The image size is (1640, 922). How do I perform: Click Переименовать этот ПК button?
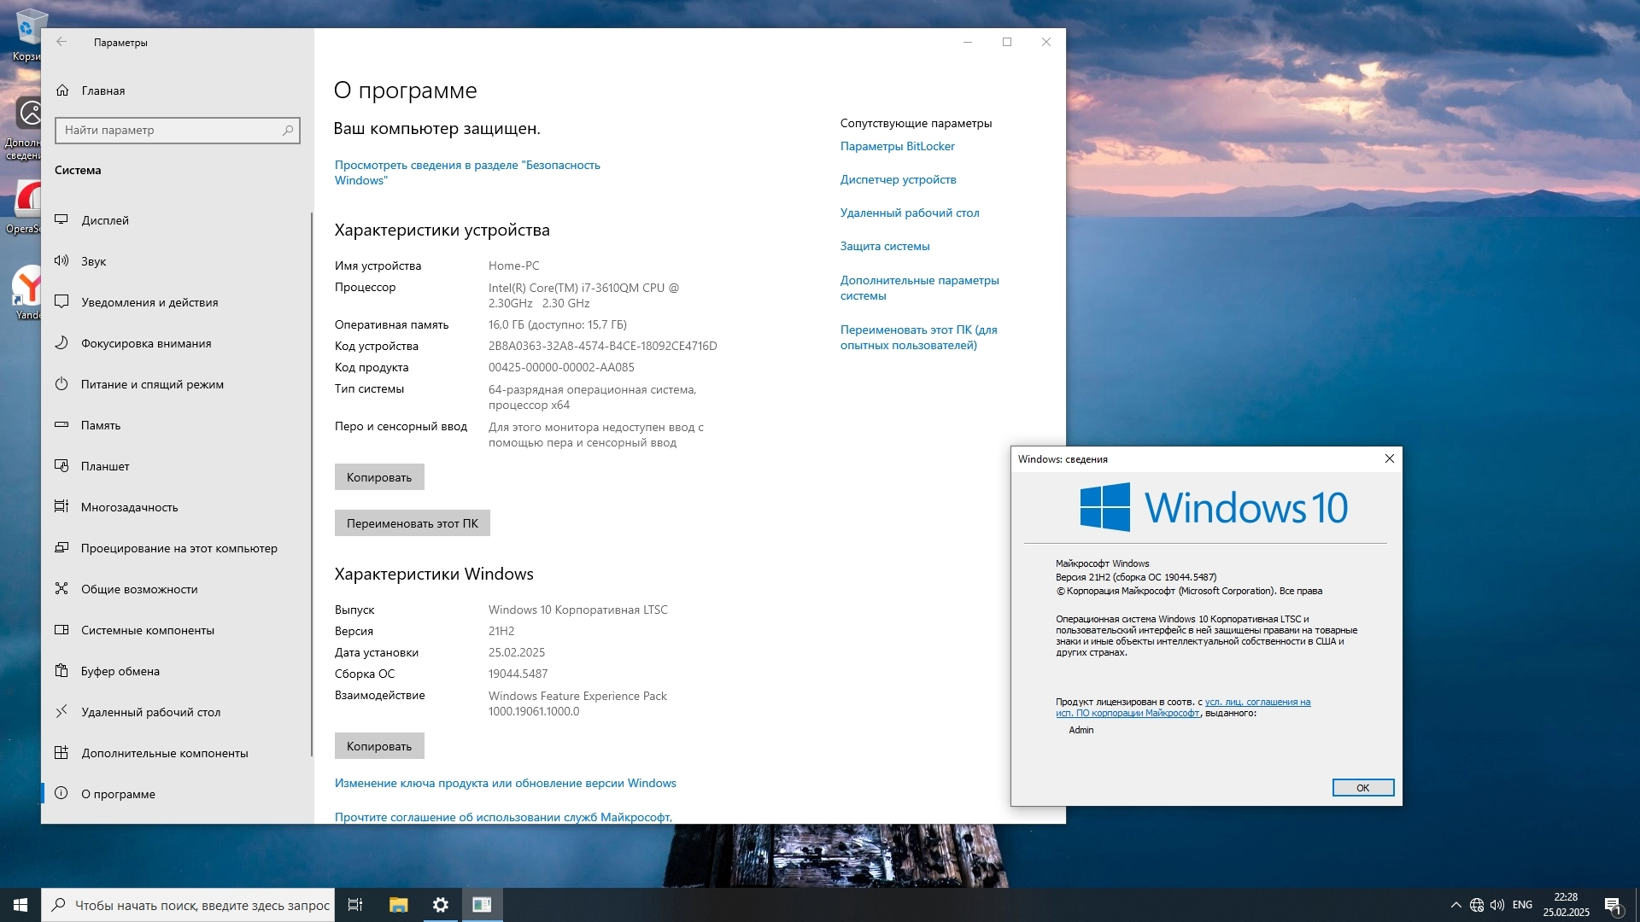point(412,523)
